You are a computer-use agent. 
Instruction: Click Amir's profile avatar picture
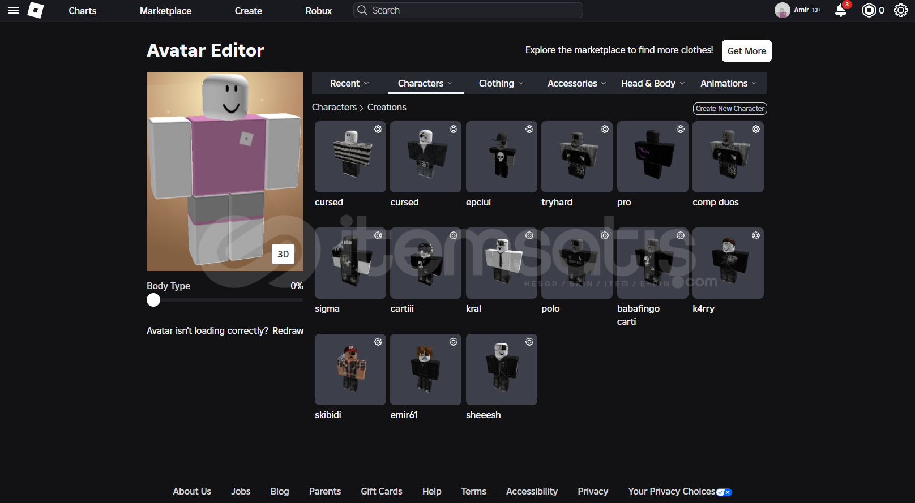point(783,10)
